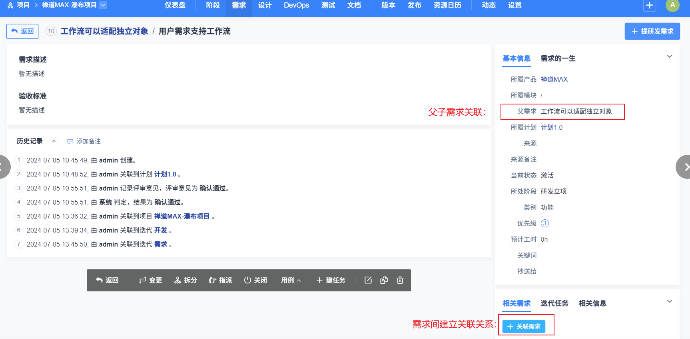Click the copy requirement icon

coord(384,280)
